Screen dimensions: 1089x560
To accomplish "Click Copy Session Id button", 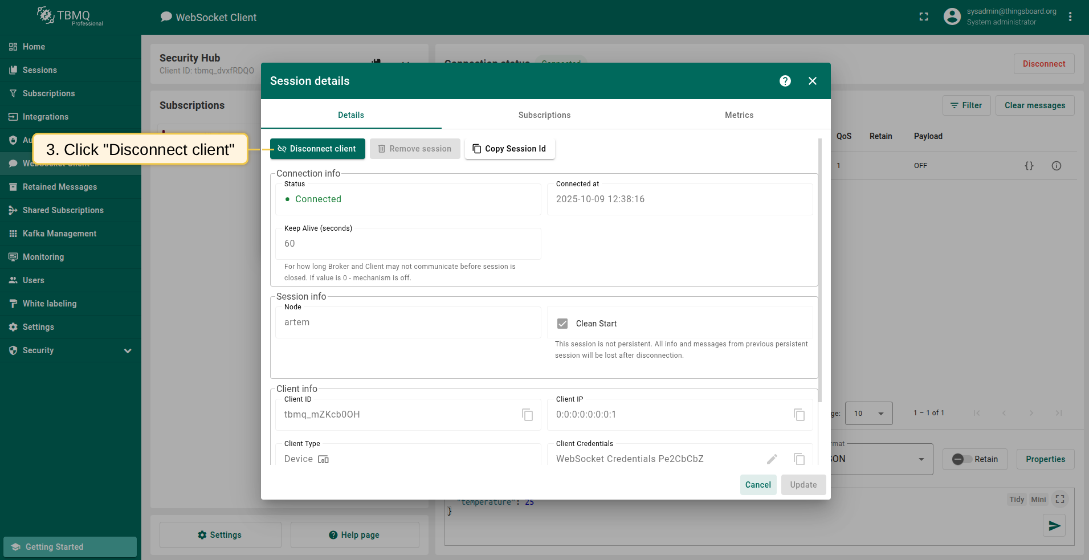I will tap(509, 149).
